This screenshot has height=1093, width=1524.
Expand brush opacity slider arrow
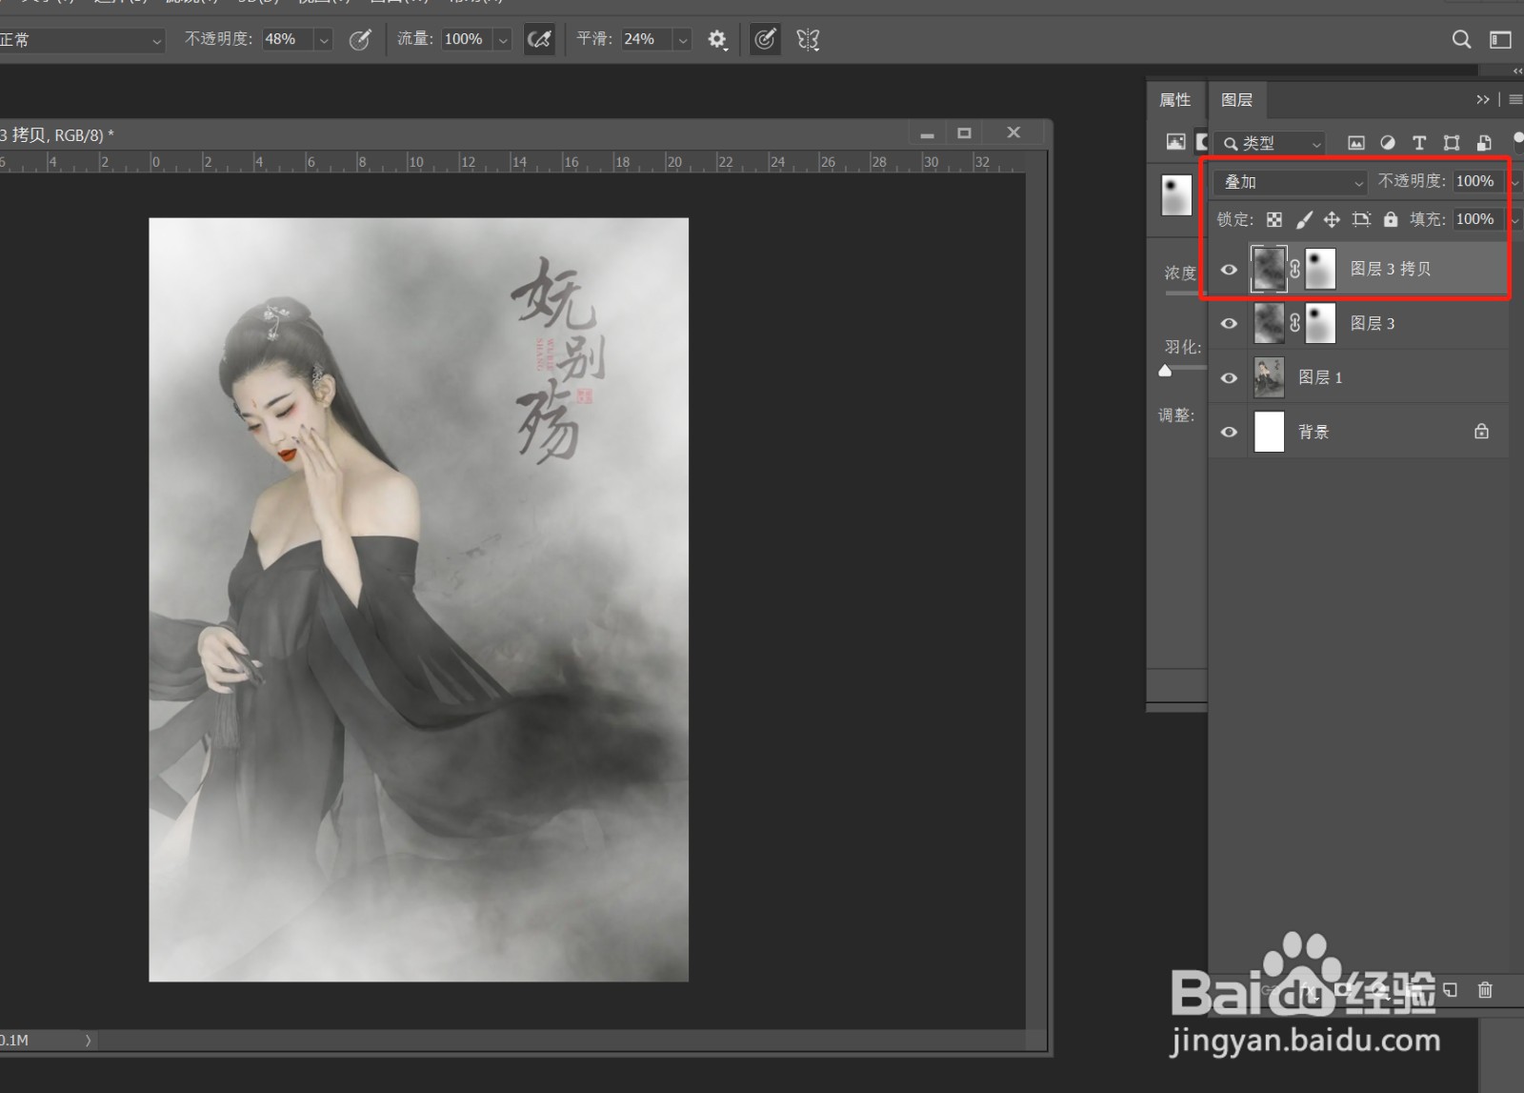pyautogui.click(x=324, y=40)
